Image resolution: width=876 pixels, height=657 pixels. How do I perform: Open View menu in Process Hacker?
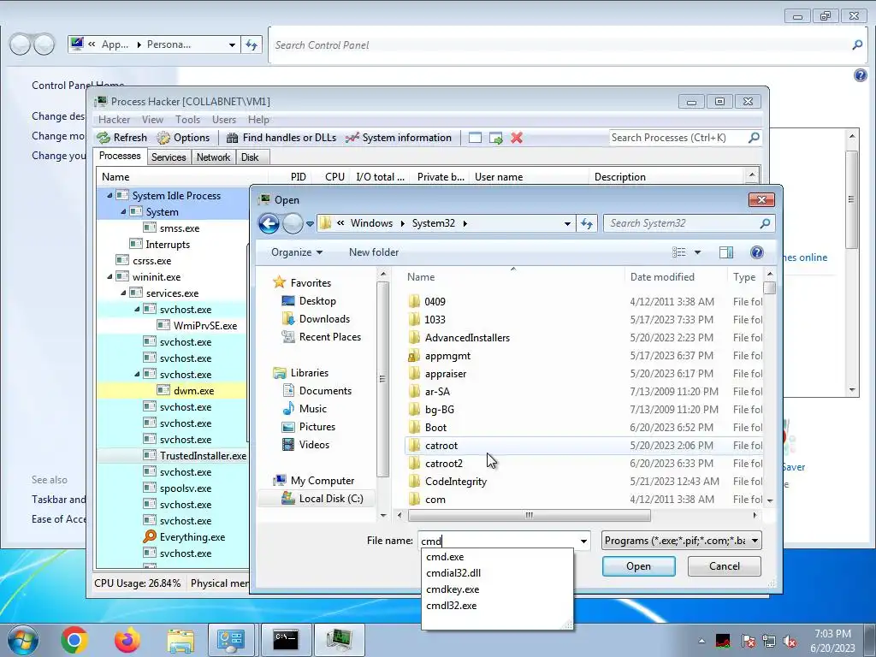pos(152,120)
